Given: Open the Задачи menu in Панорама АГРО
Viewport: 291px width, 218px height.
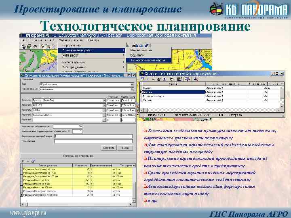Looking at the screenshot, I should pos(64,40).
